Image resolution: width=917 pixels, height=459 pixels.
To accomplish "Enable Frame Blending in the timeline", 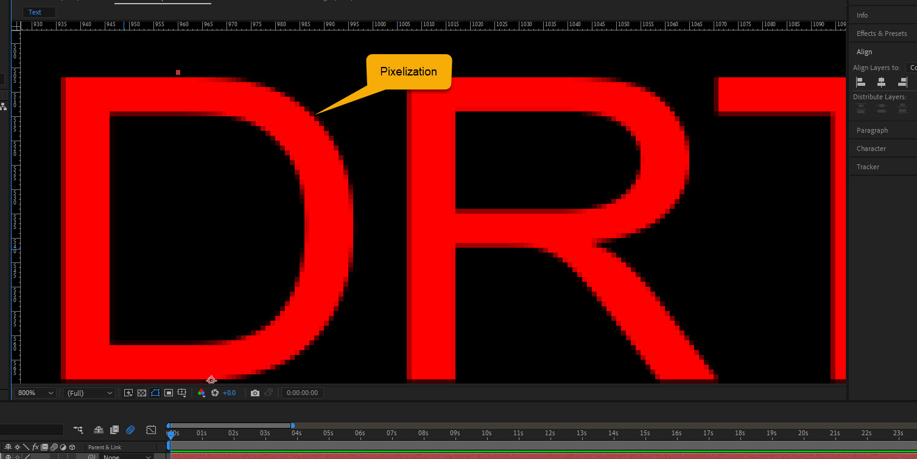I will click(114, 430).
